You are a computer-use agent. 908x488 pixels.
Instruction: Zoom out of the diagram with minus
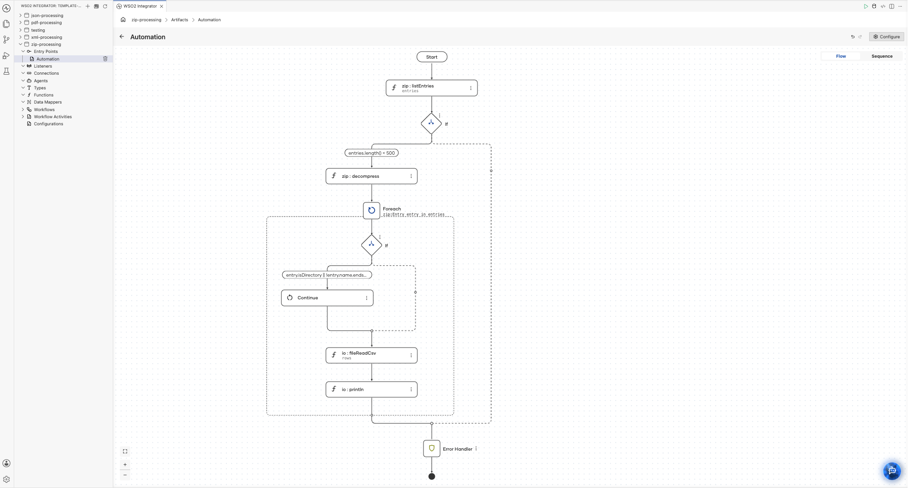click(125, 475)
